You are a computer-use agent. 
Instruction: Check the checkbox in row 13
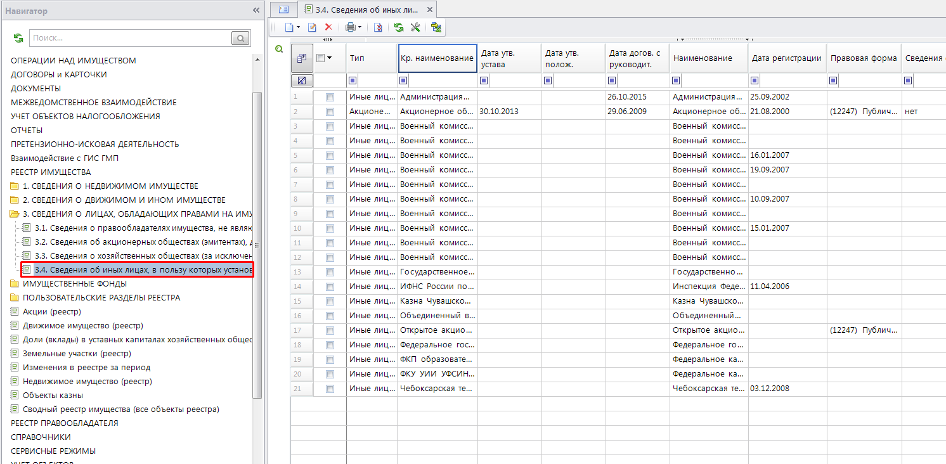tap(330, 272)
